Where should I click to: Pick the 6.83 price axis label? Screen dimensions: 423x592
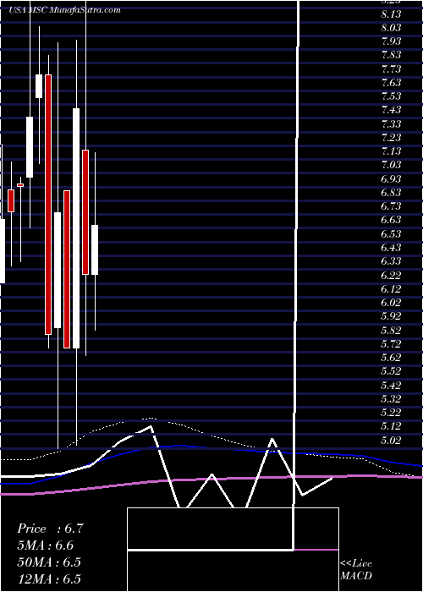click(x=392, y=193)
